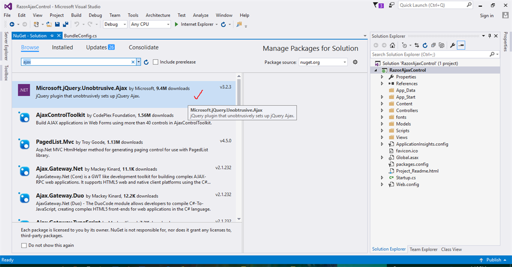Switch to the Installed tab

coord(62,47)
